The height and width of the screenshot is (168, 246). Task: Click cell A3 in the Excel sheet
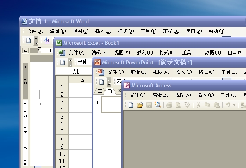80,102
